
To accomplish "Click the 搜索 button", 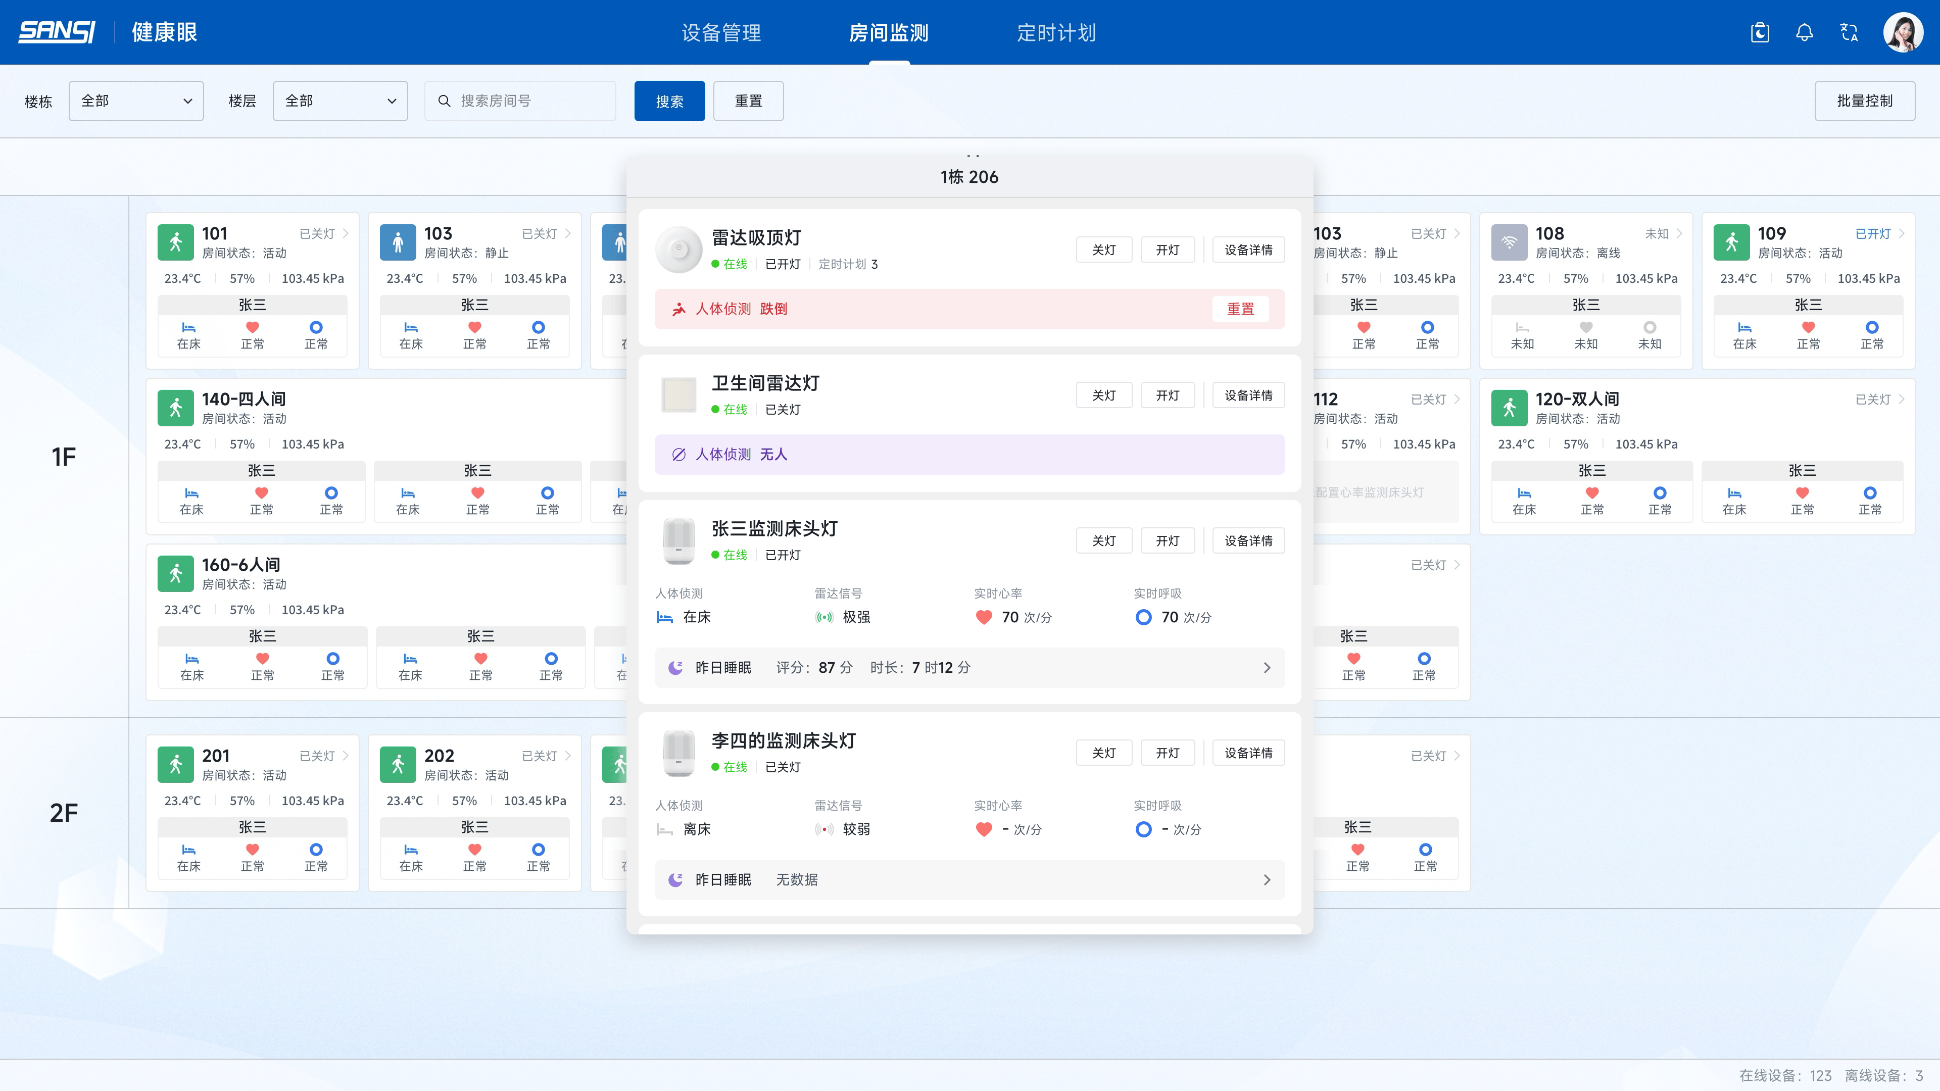I will (669, 101).
